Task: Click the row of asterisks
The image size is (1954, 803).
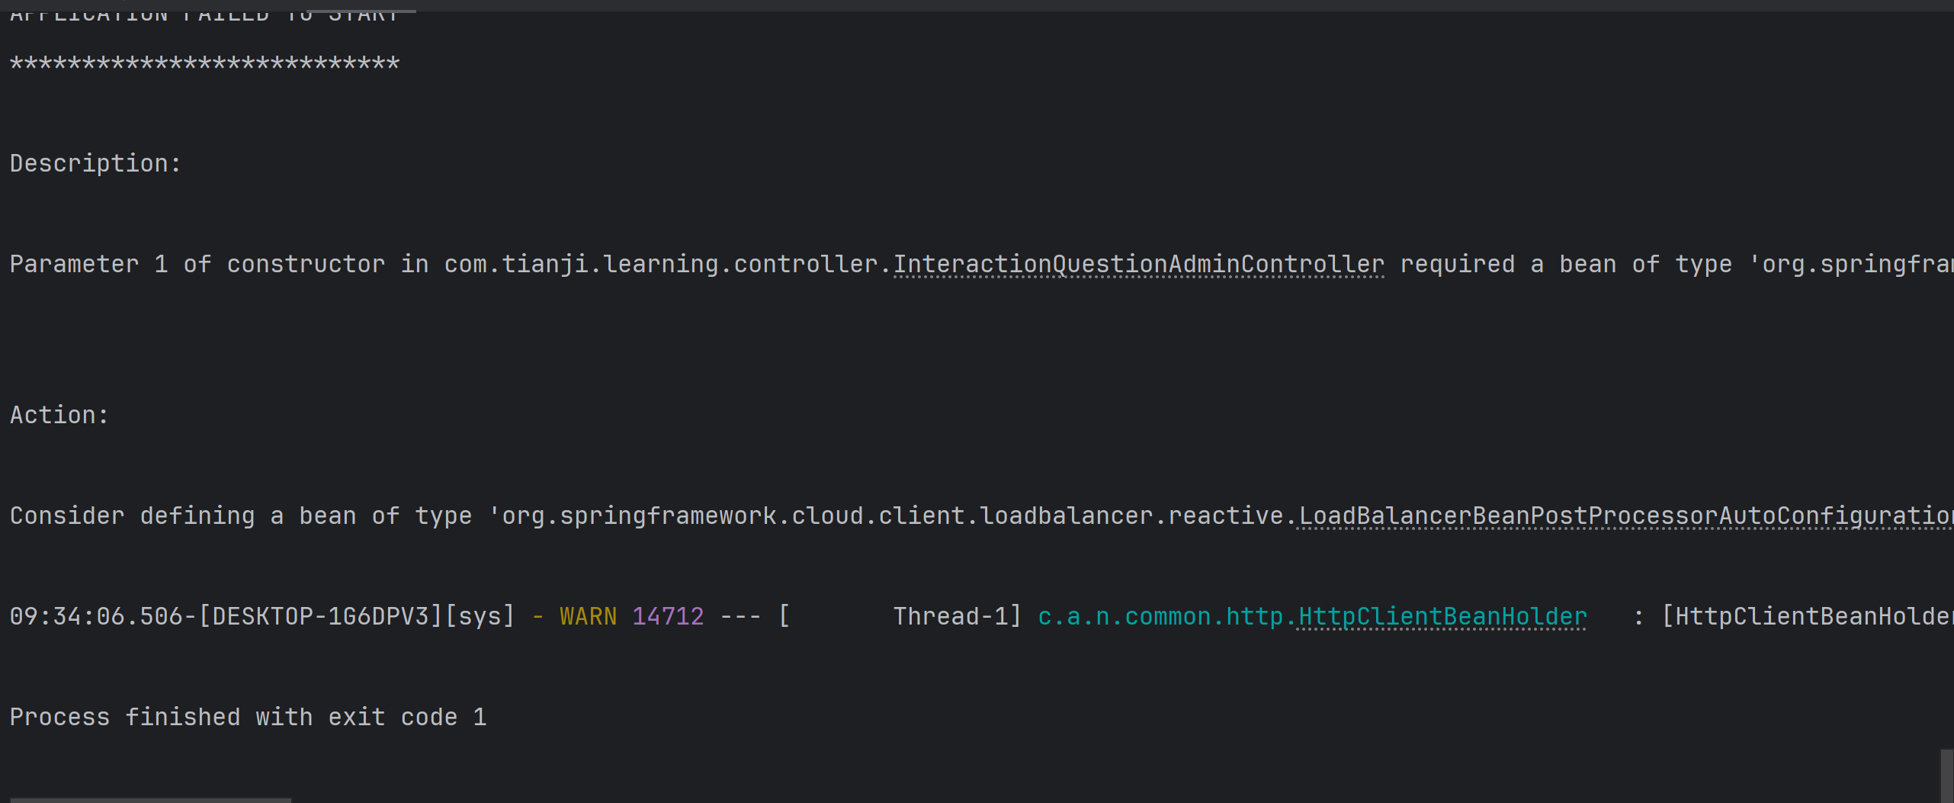Action: click(x=204, y=63)
